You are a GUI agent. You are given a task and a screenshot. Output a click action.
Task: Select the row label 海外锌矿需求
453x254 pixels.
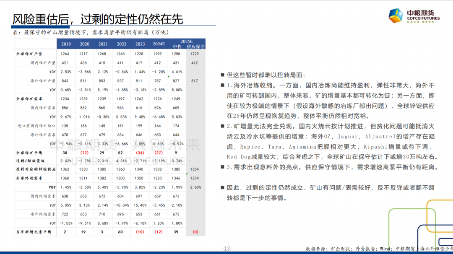(43, 135)
